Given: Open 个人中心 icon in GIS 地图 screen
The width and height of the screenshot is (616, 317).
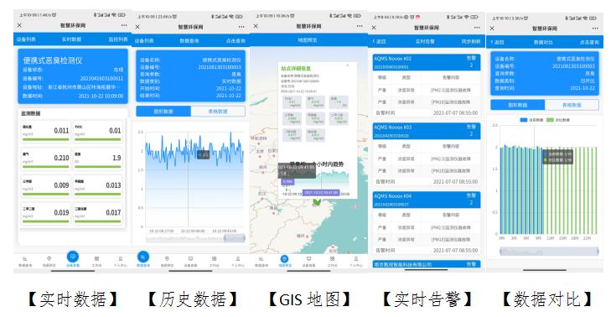Looking at the screenshot, I should [x=356, y=259].
